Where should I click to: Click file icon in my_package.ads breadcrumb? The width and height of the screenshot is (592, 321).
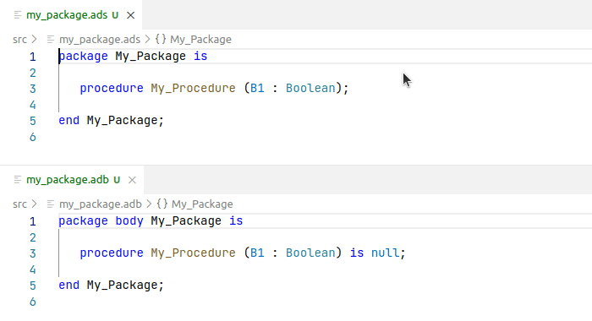point(51,39)
